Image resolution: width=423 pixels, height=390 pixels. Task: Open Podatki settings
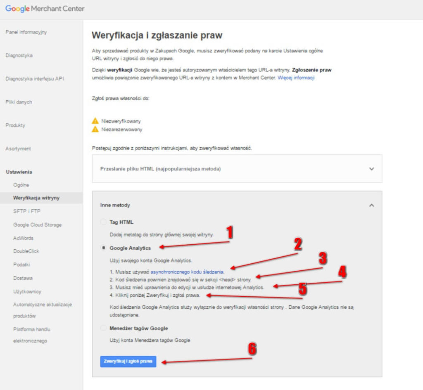(x=21, y=265)
